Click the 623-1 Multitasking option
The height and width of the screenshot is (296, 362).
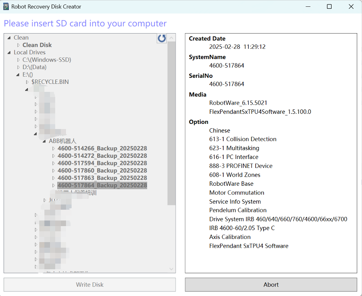pos(234,148)
